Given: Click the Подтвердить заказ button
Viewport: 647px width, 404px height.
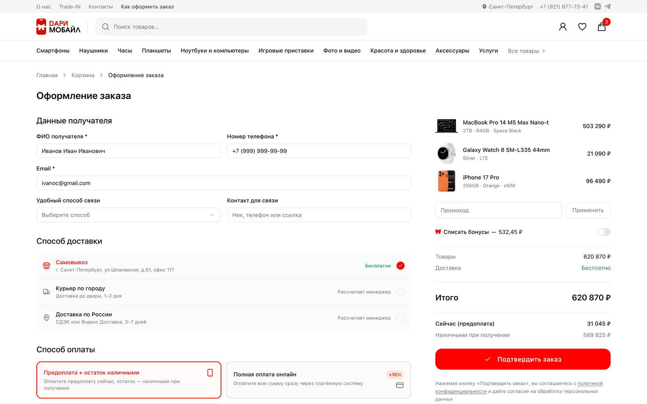Looking at the screenshot, I should click(x=523, y=359).
